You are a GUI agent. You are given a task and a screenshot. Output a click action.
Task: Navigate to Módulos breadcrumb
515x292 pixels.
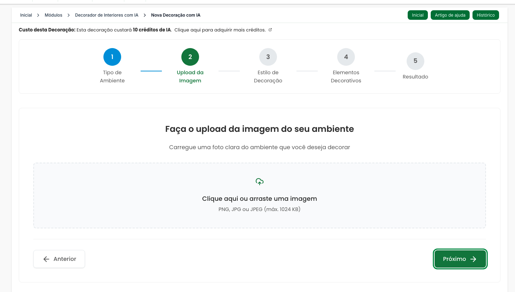click(53, 15)
